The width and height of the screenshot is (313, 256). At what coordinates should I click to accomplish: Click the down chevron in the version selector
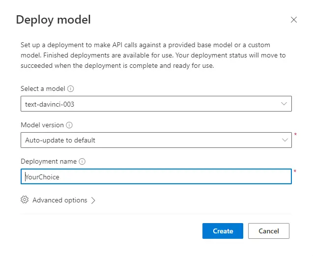pos(284,140)
